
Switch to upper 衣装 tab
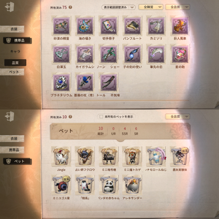12,29
